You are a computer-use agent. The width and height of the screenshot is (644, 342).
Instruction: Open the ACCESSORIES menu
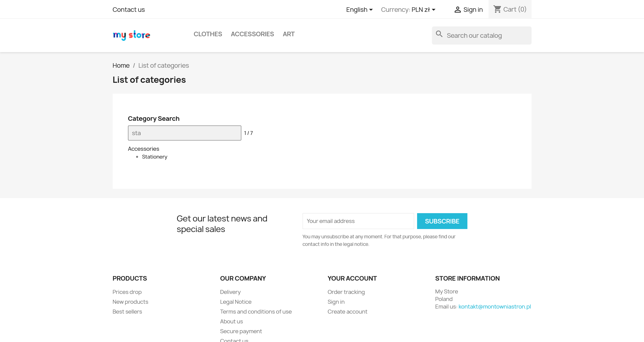click(252, 34)
